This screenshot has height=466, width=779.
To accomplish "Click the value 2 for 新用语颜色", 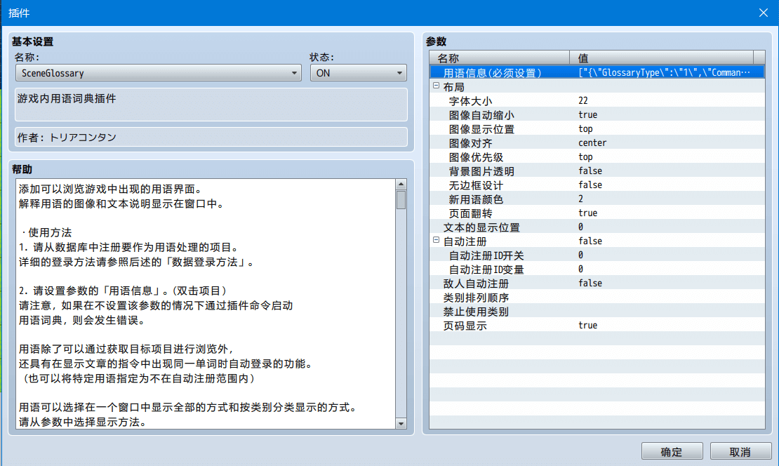I will tap(581, 199).
